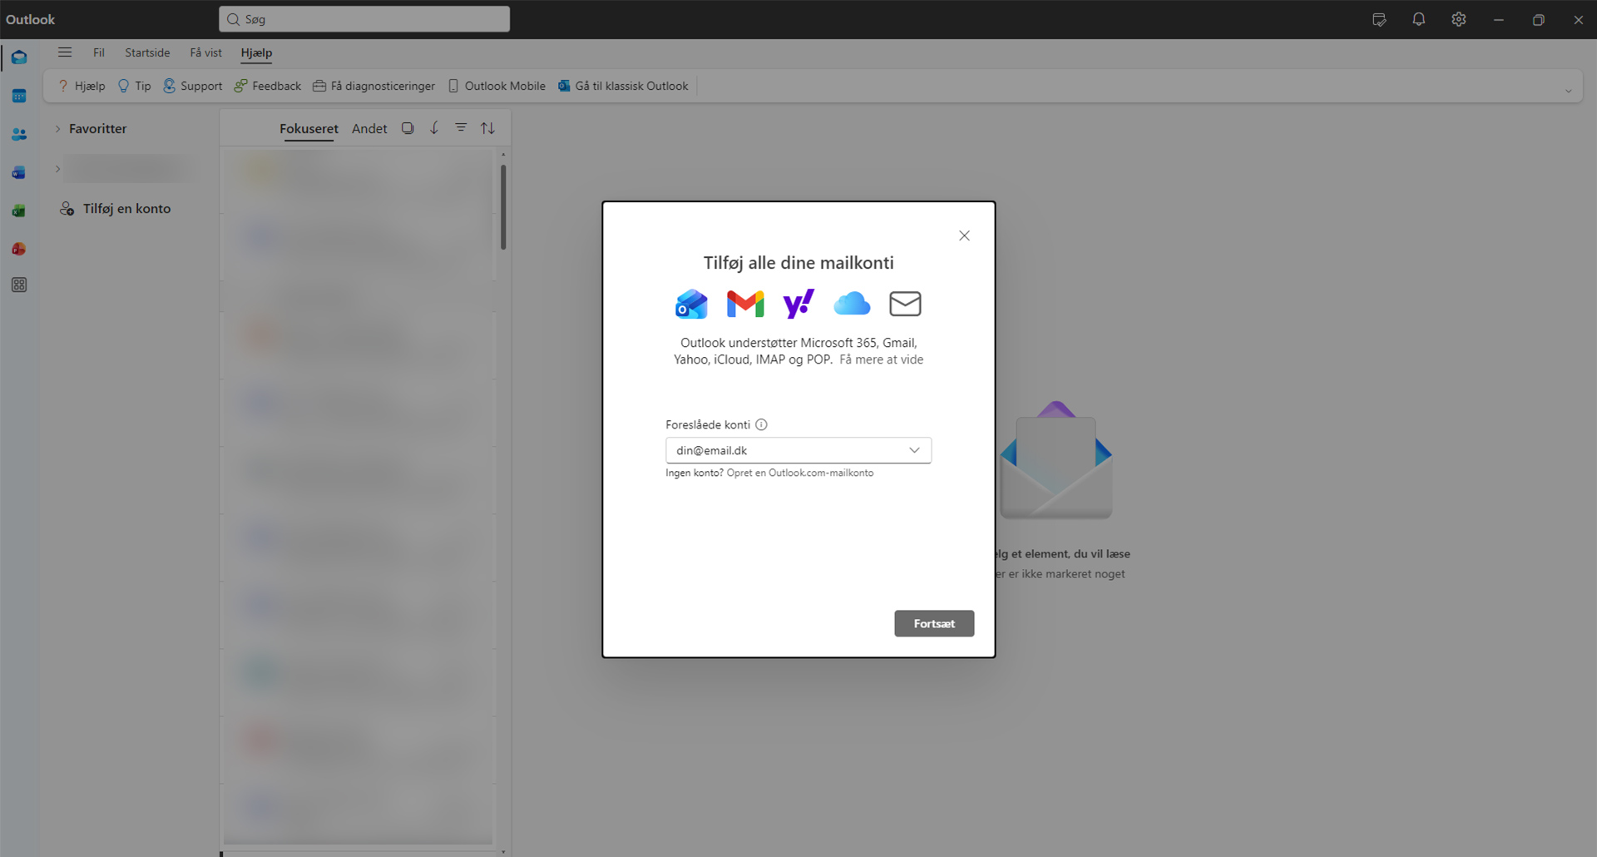Click the info icon beside Foreslåede konti
This screenshot has width=1597, height=857.
pyautogui.click(x=761, y=425)
